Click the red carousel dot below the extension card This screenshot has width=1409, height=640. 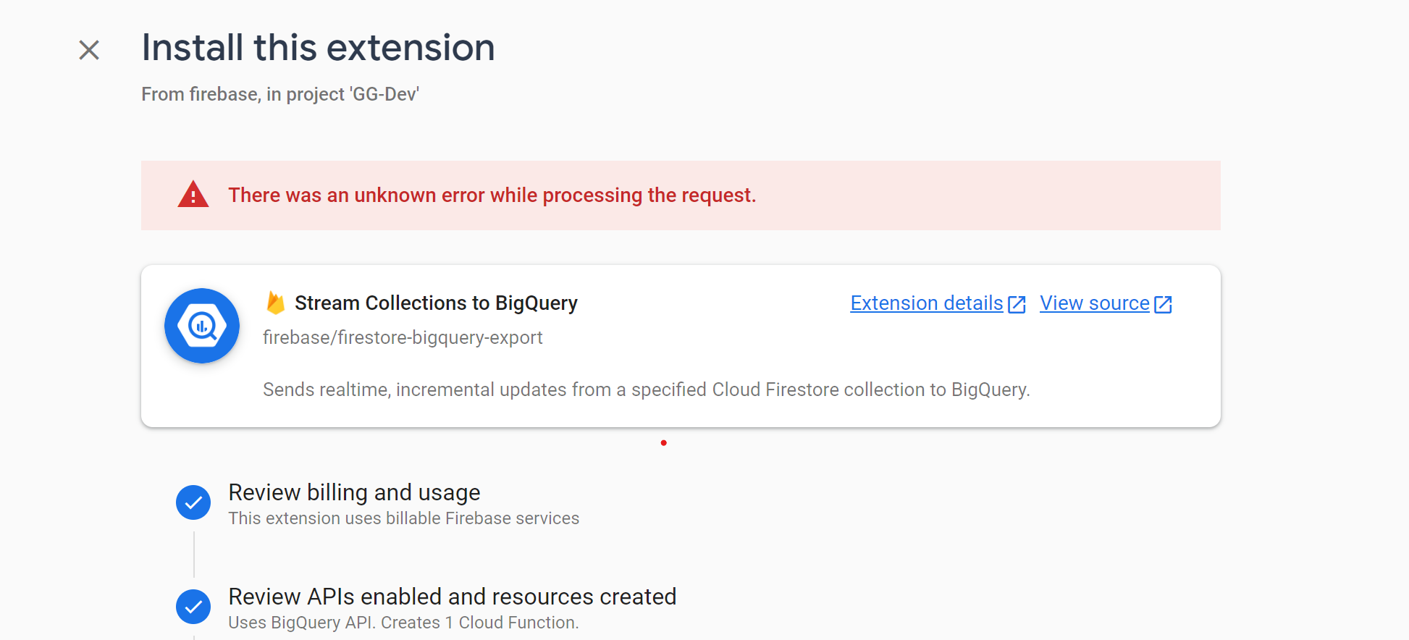pyautogui.click(x=664, y=442)
